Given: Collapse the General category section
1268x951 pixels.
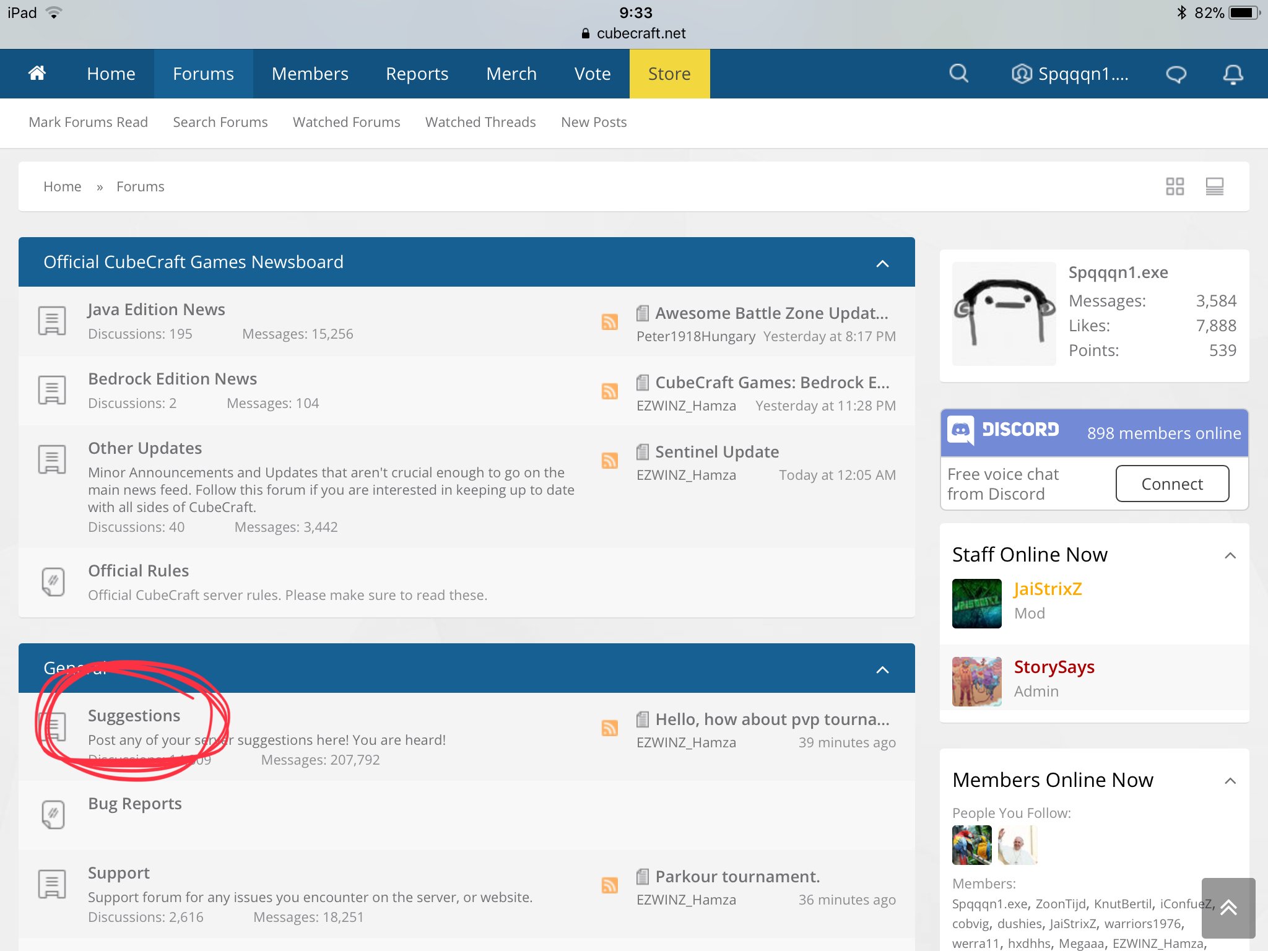Looking at the screenshot, I should (x=882, y=669).
